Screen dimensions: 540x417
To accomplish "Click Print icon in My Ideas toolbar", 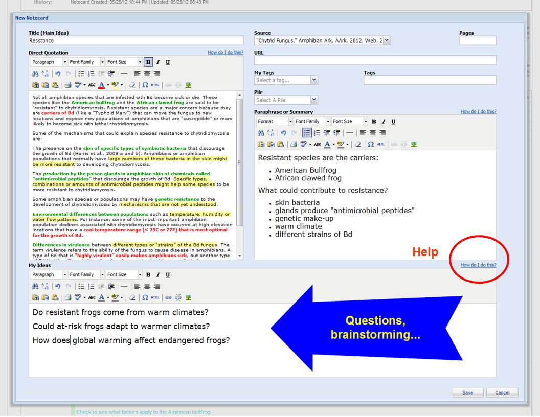I will coord(68,297).
